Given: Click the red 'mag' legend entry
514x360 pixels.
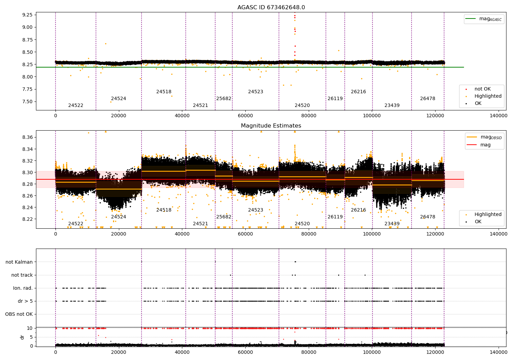Looking at the screenshot, I should (479, 145).
